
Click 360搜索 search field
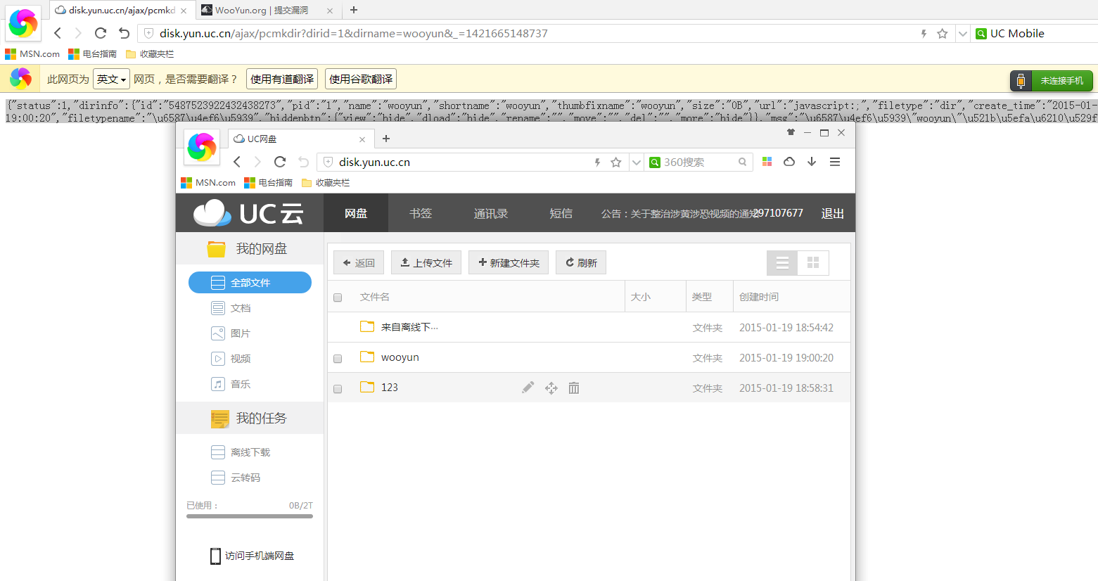click(699, 162)
